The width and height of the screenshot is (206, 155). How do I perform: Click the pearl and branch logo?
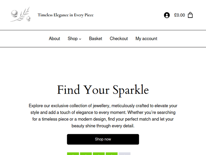(20, 15)
